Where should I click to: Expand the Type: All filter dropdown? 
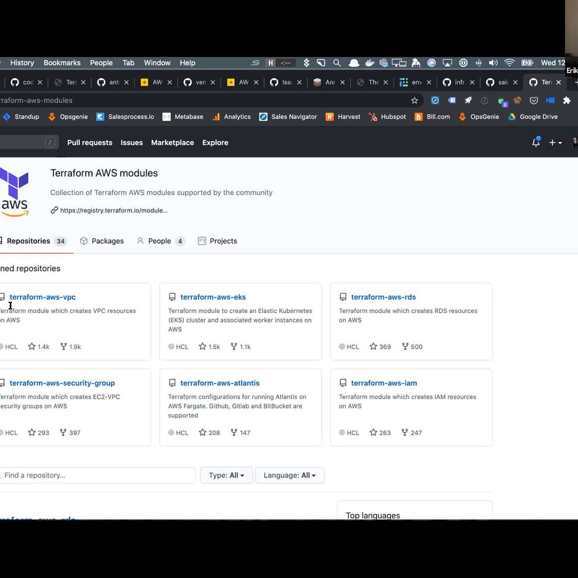coord(226,475)
